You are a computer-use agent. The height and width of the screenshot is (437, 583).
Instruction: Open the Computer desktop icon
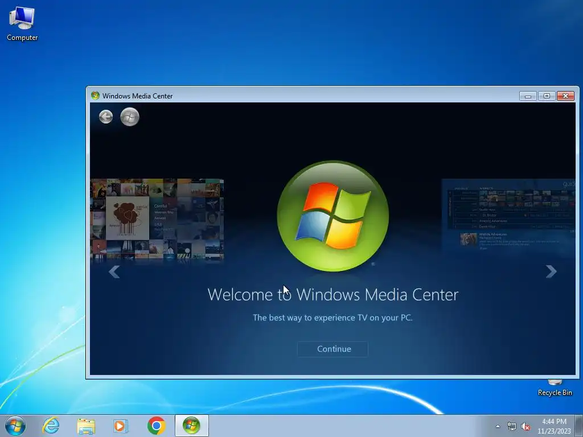tap(22, 24)
